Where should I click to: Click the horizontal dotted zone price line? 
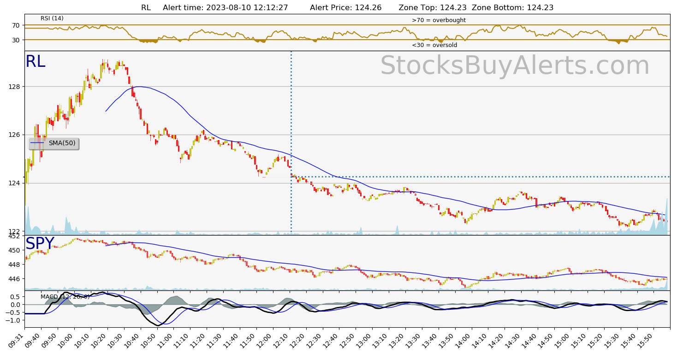coord(481,177)
